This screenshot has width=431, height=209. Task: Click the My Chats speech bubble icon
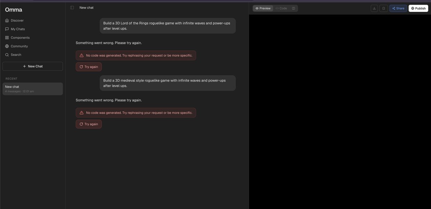(7, 29)
